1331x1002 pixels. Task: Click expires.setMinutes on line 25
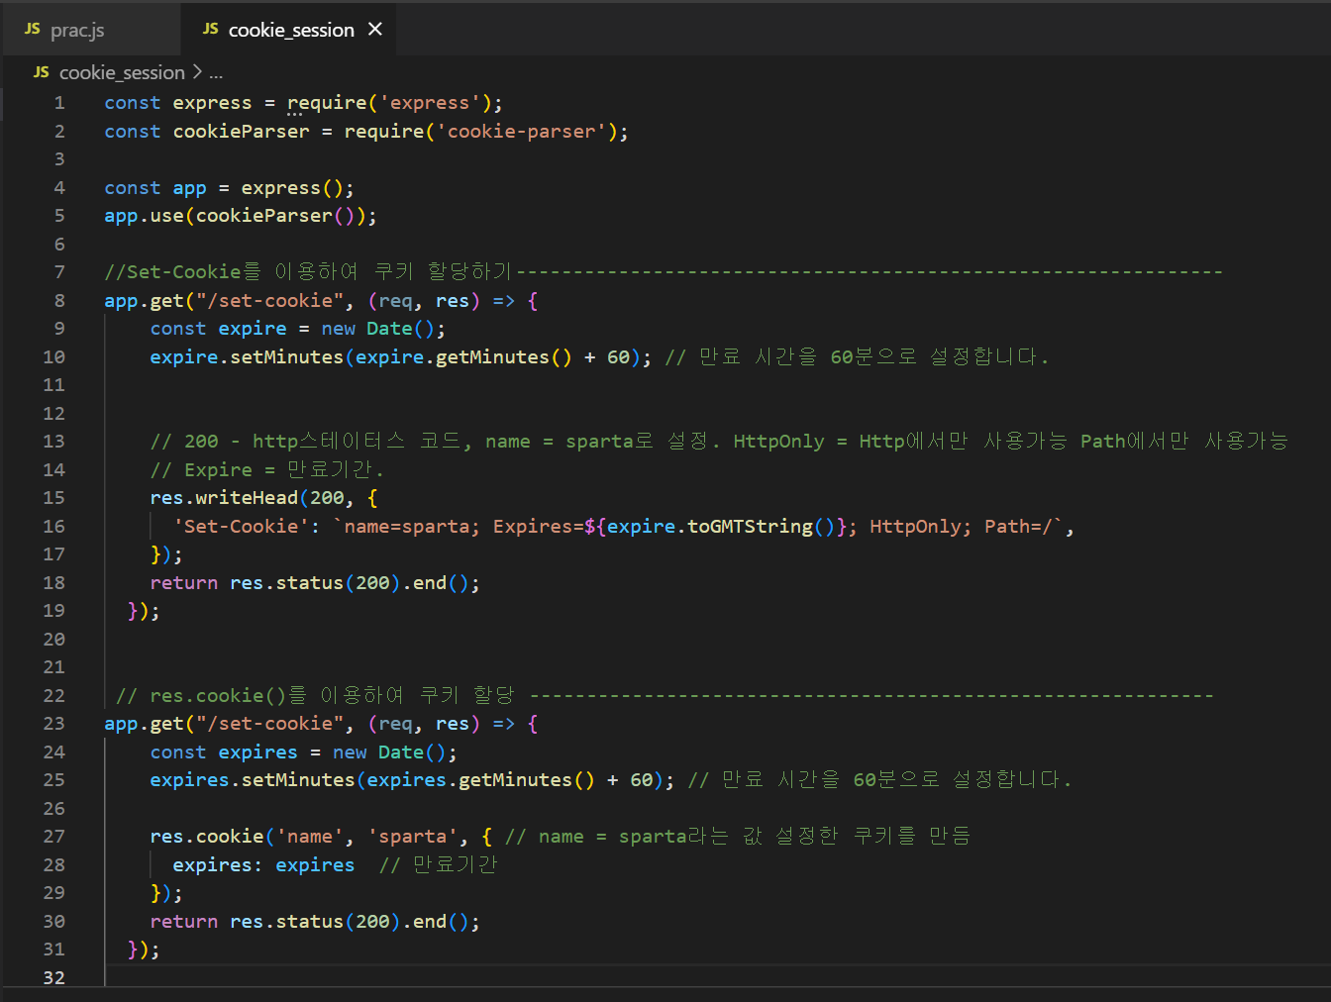(253, 780)
